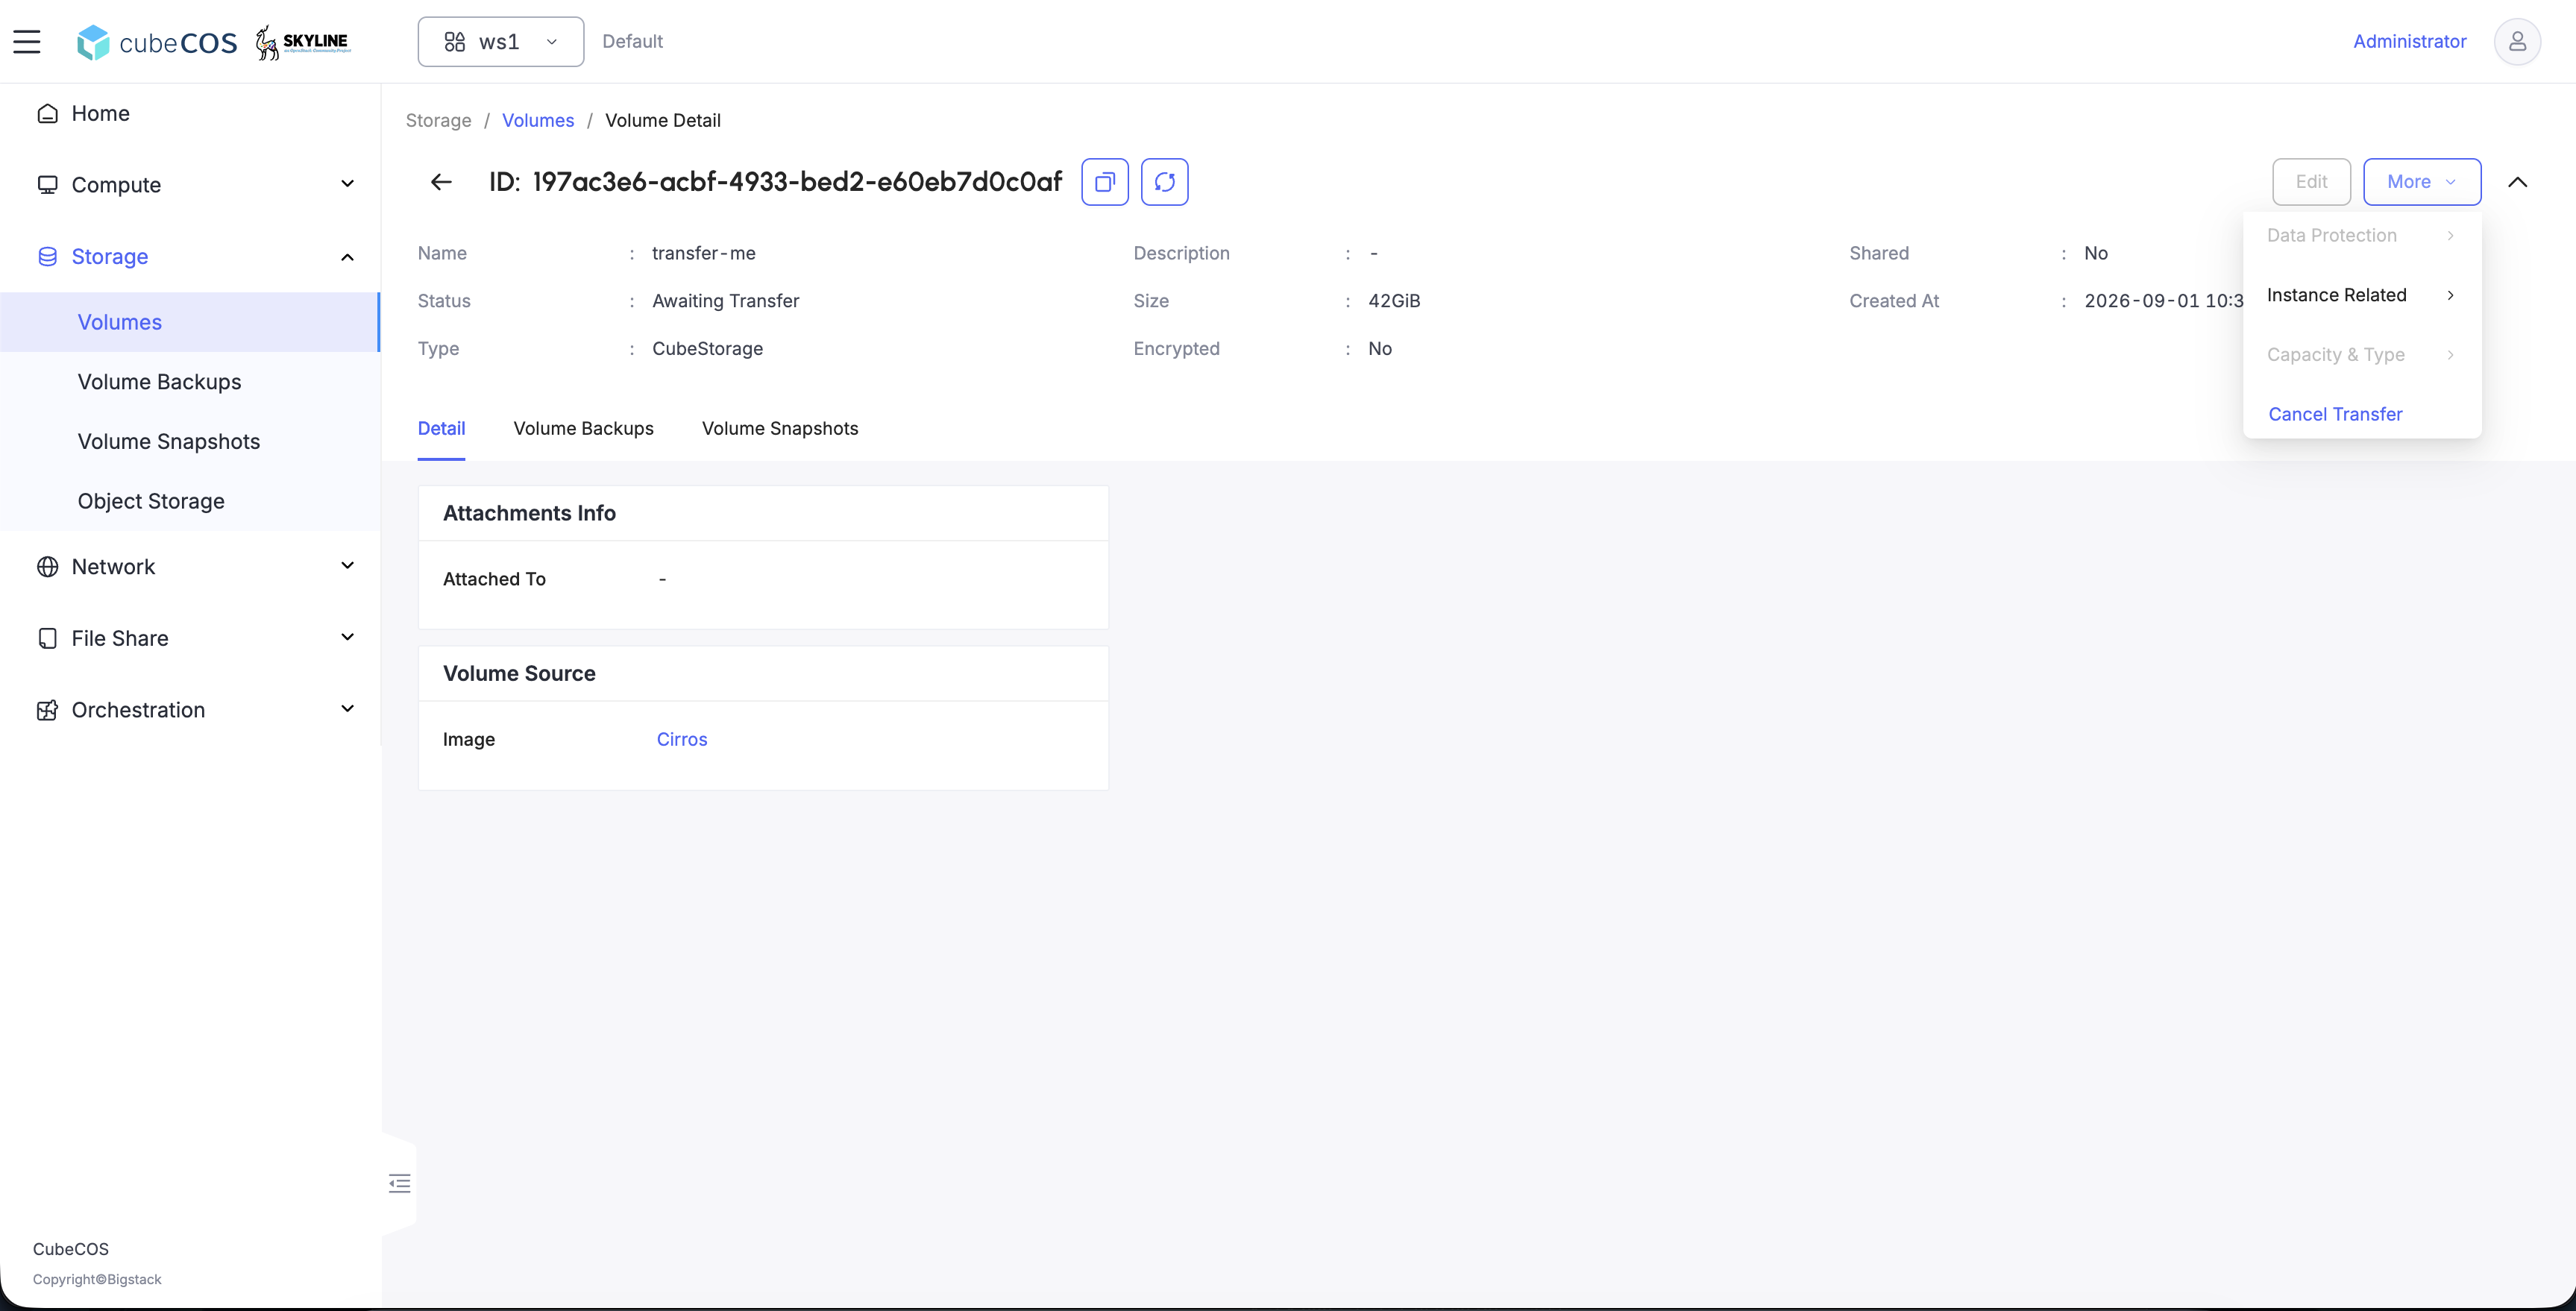Click the Volume Source heading

(x=519, y=673)
